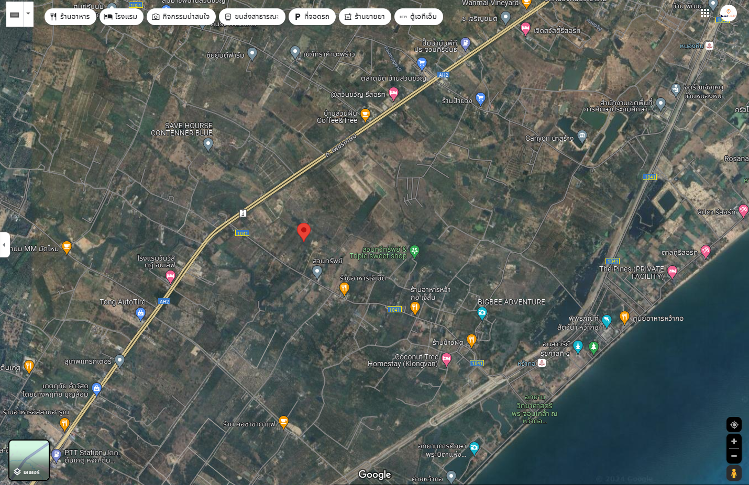The image size is (749, 485).
Task: Open the Google account avatar
Action: [x=728, y=14]
